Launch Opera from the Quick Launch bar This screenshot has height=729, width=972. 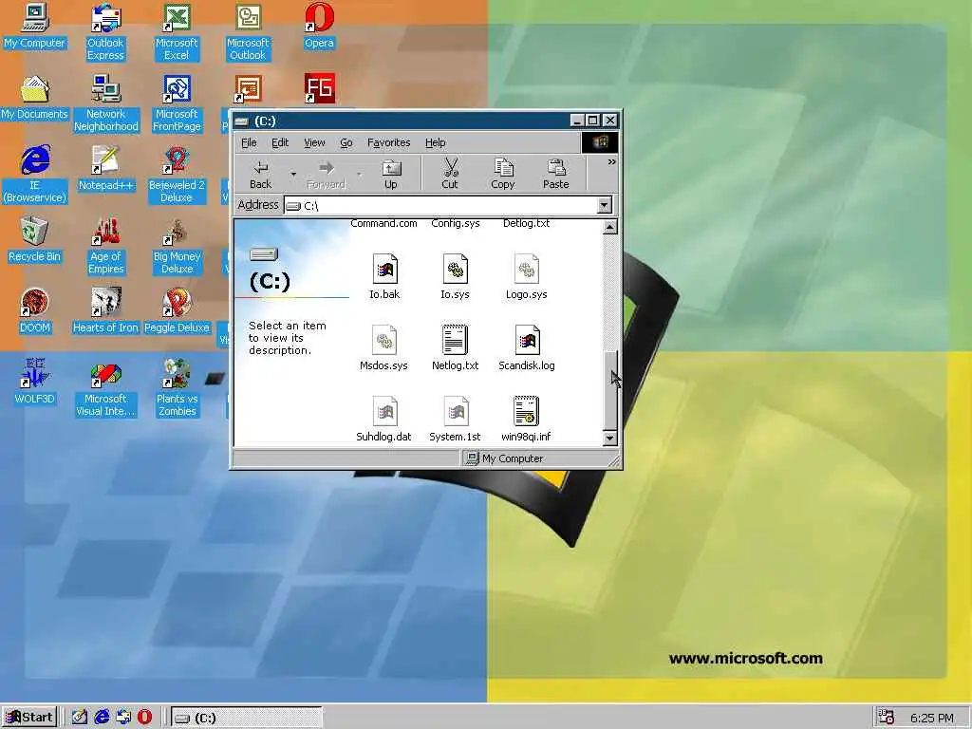pos(144,718)
